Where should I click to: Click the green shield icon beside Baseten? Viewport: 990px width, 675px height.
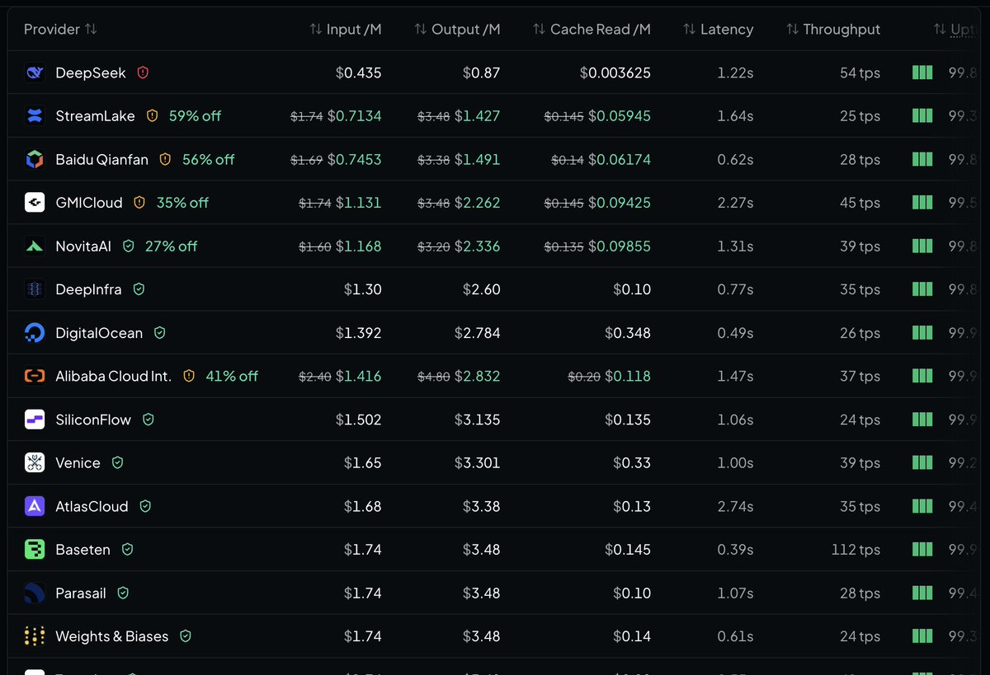tap(127, 550)
